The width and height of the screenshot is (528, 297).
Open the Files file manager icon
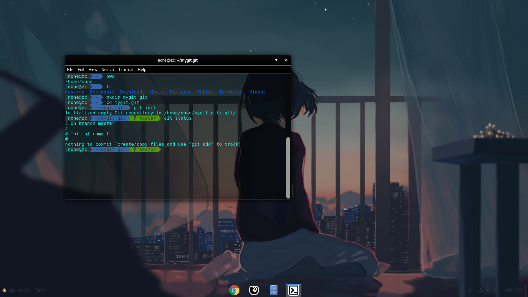[274, 290]
